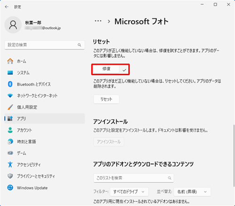
Task: Click the 個人用設定 paintbrush icon
Action: click(10, 107)
